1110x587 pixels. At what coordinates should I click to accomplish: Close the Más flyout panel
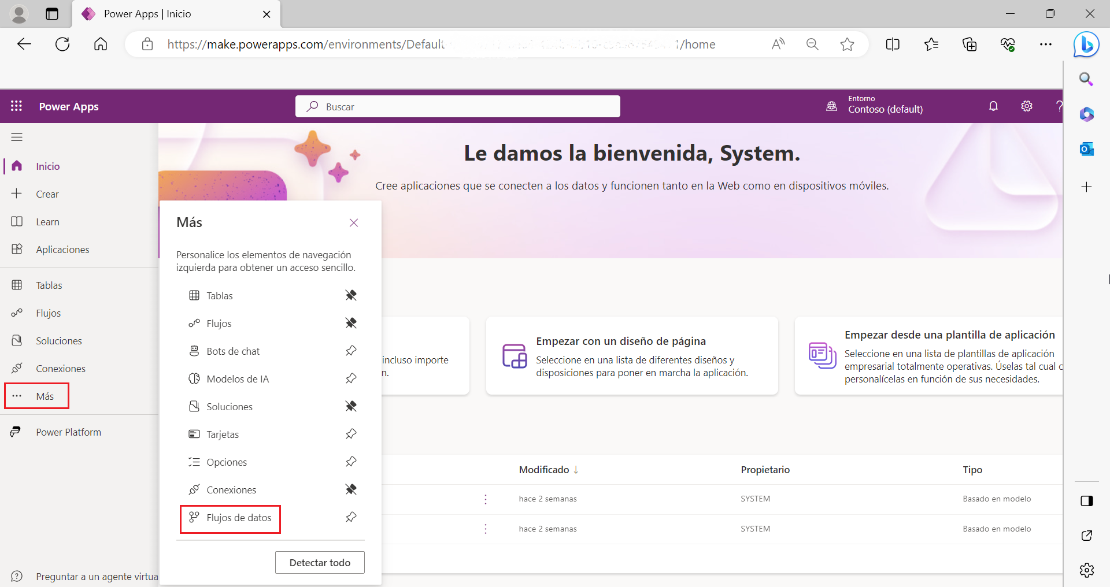click(x=354, y=222)
